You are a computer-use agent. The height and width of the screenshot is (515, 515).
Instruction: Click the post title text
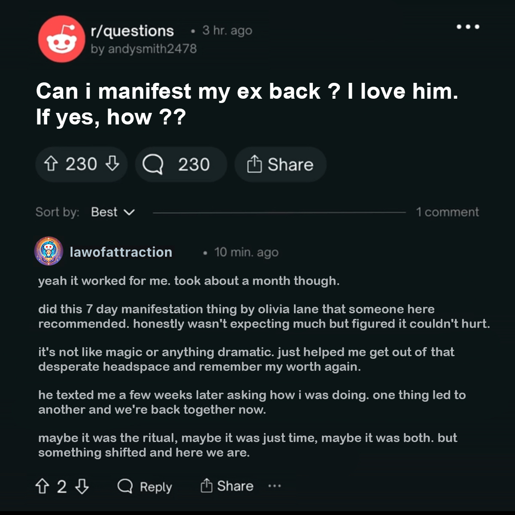(x=247, y=104)
